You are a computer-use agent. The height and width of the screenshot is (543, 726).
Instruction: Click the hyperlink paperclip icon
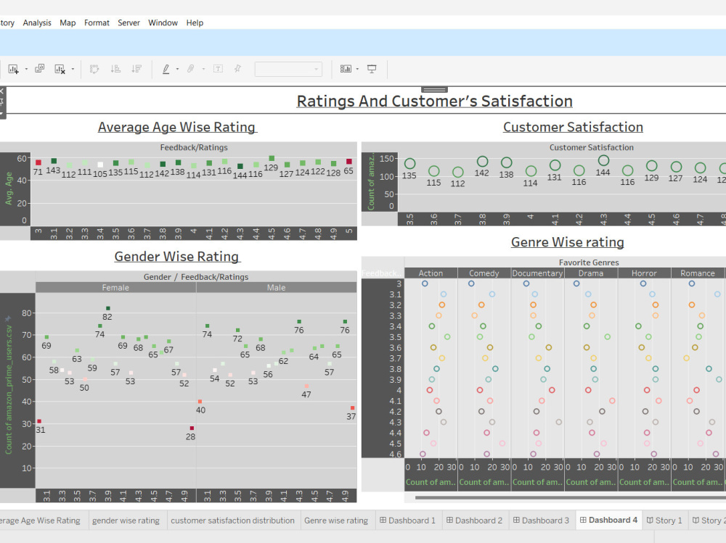coord(190,68)
